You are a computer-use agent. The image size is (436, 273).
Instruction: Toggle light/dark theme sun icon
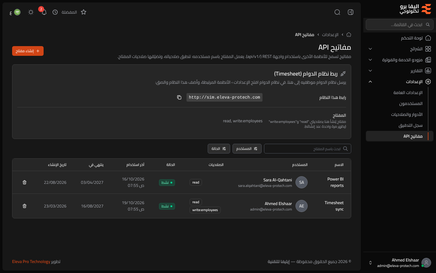(x=31, y=12)
